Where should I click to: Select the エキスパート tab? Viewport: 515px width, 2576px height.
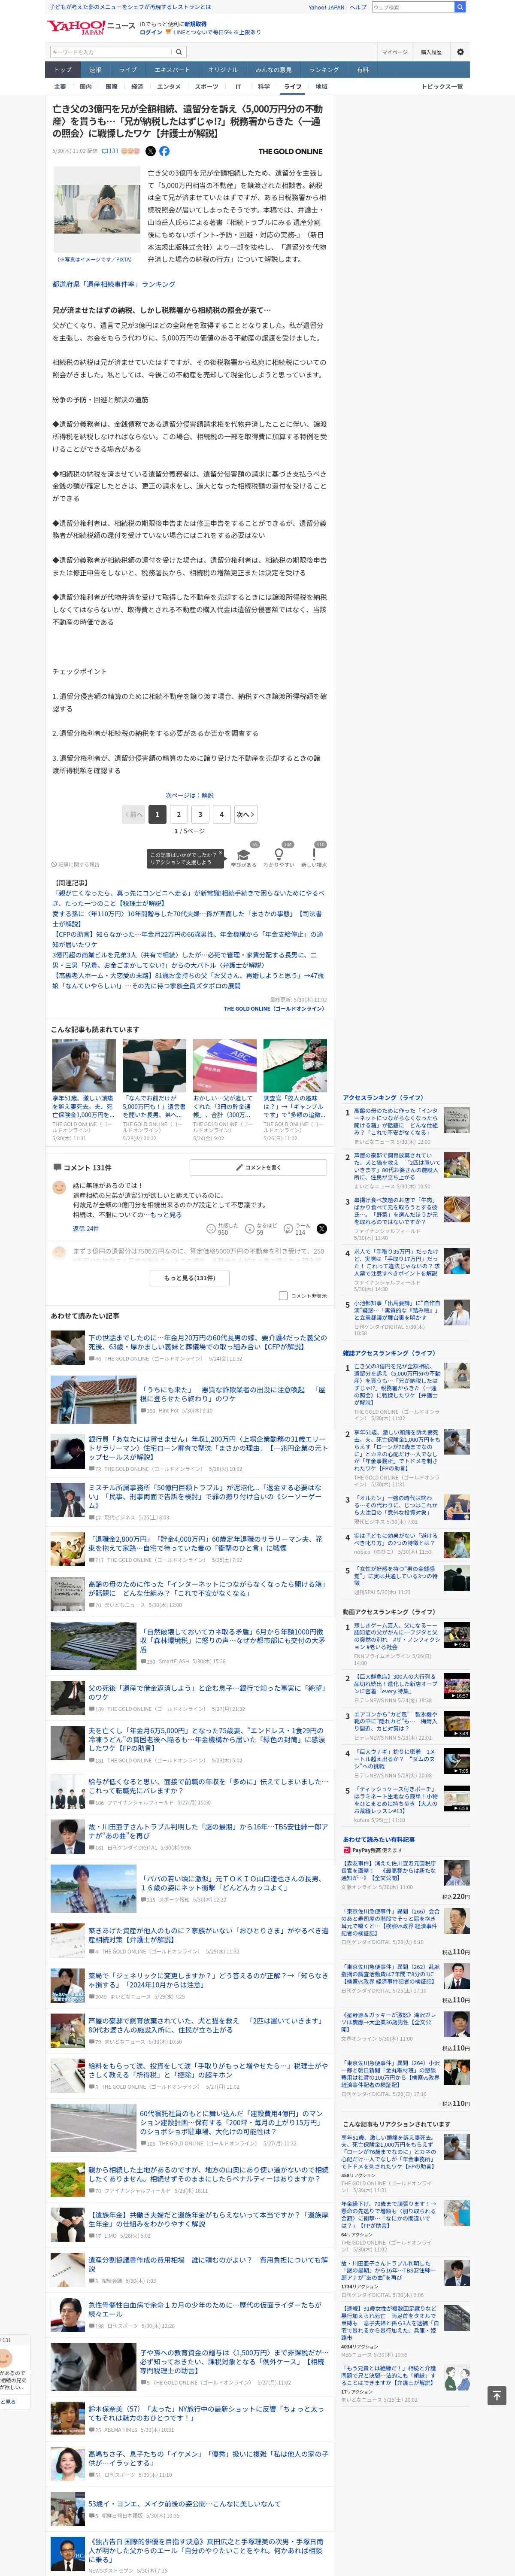pos(172,70)
